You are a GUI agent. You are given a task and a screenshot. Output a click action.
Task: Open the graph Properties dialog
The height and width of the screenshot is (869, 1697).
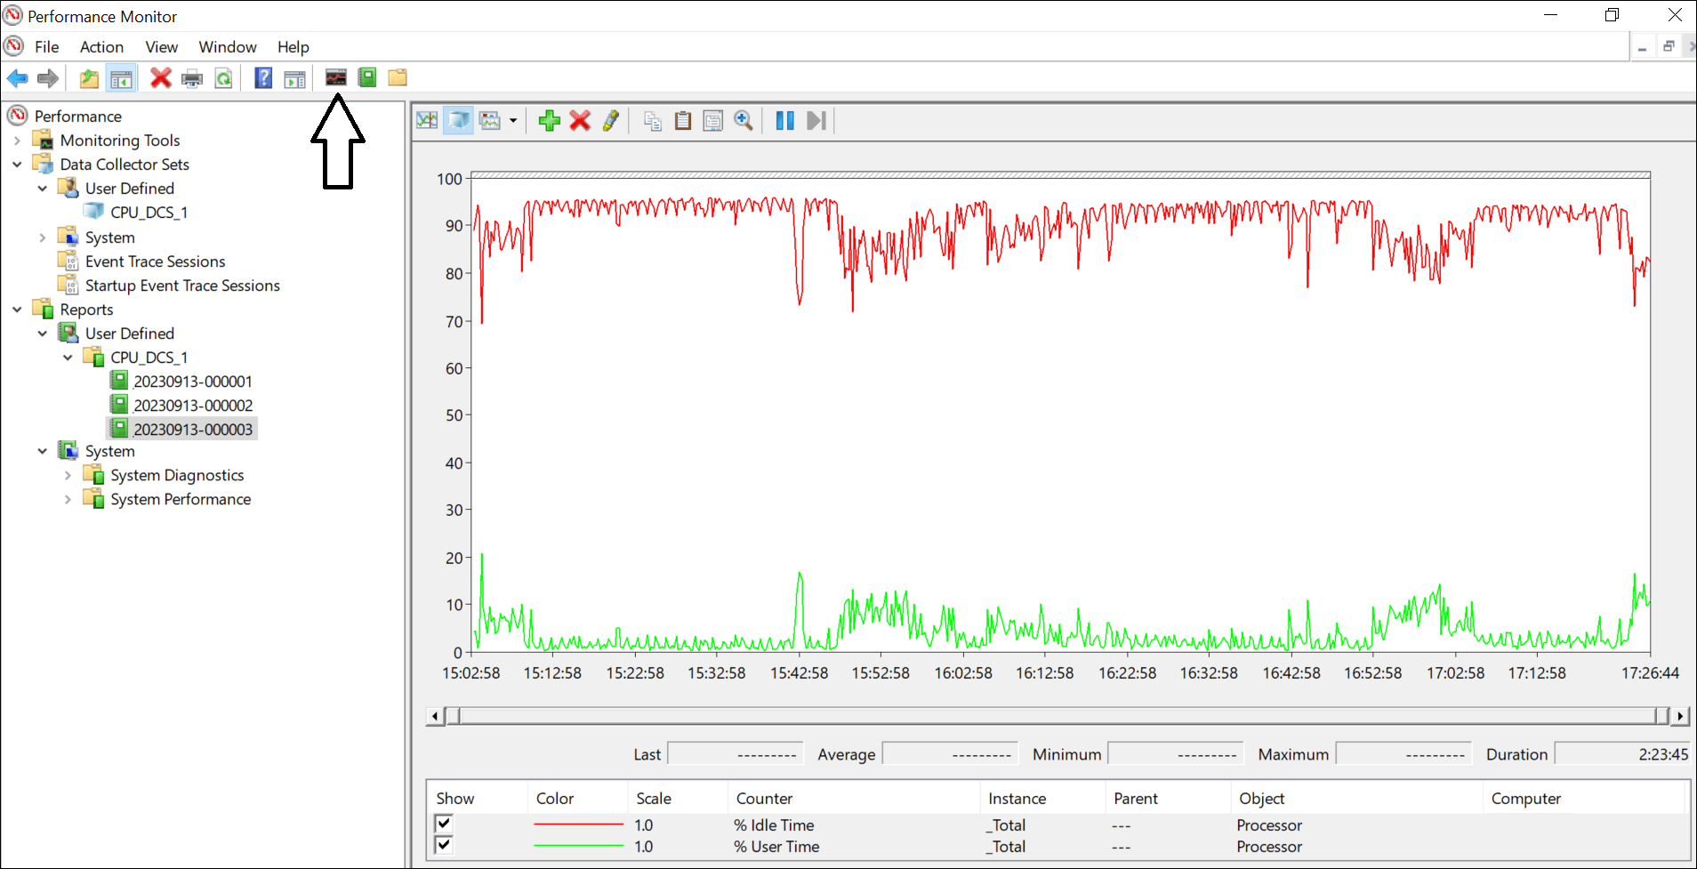[712, 120]
